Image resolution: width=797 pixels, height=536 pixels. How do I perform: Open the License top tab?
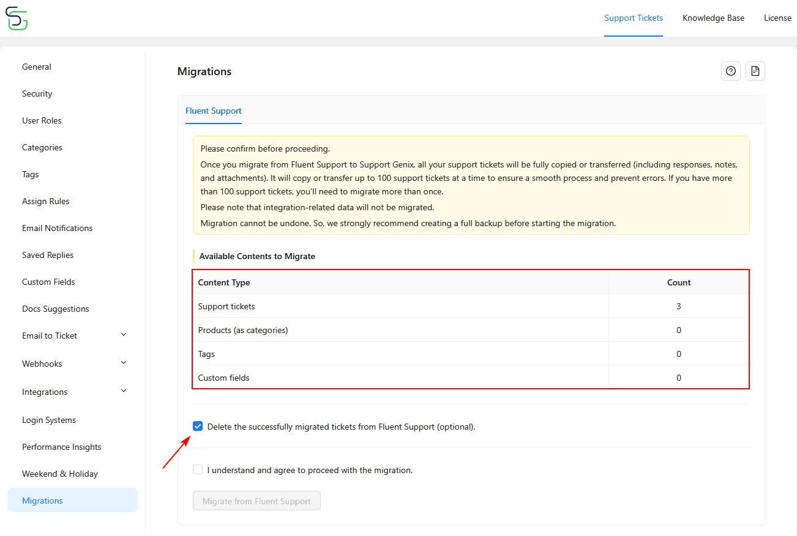click(x=777, y=18)
